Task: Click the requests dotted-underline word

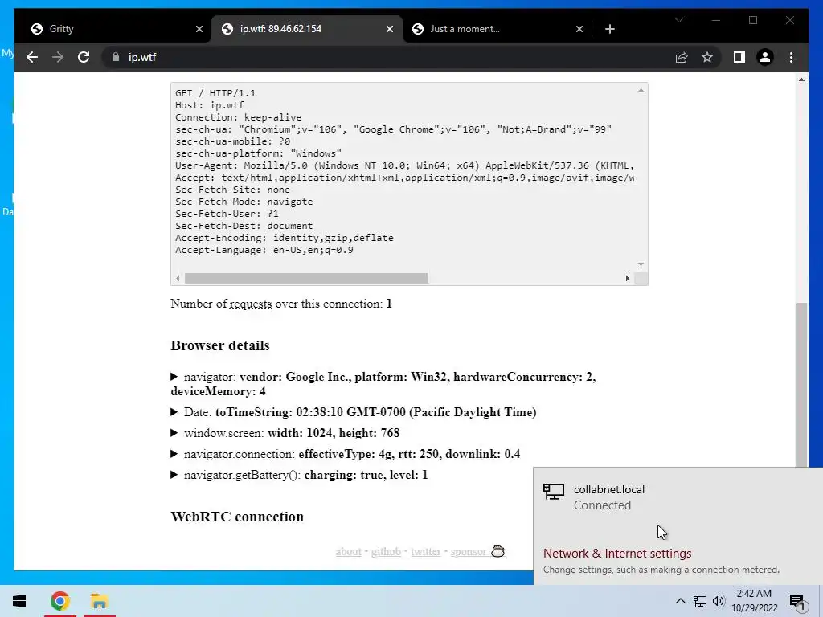Action: pyautogui.click(x=251, y=304)
